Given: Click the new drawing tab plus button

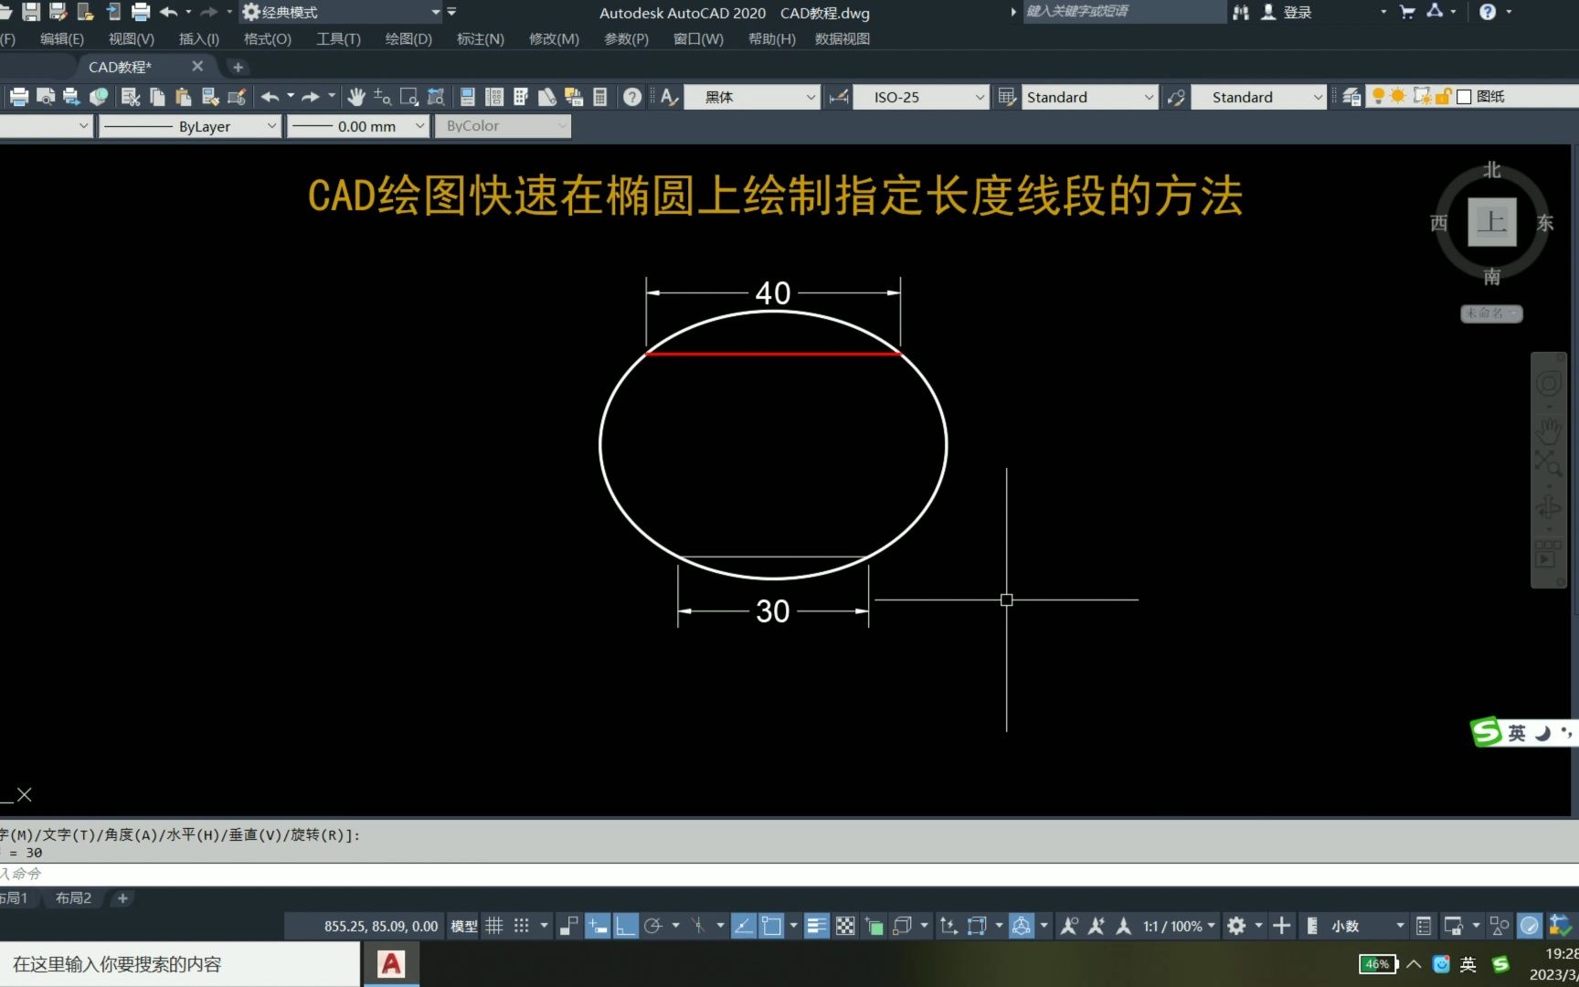Looking at the screenshot, I should tap(238, 67).
